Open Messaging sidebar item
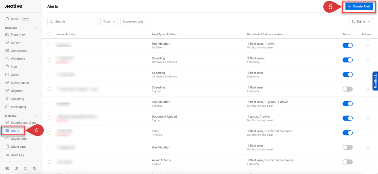 (x=18, y=107)
